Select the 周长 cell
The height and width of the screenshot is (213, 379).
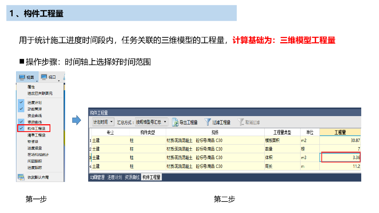pos(282,166)
